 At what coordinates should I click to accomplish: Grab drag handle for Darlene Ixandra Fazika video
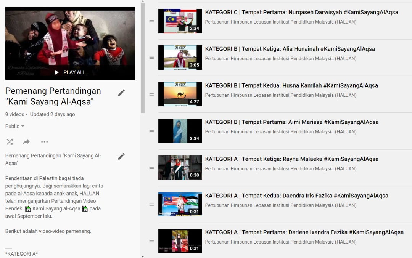(151, 241)
